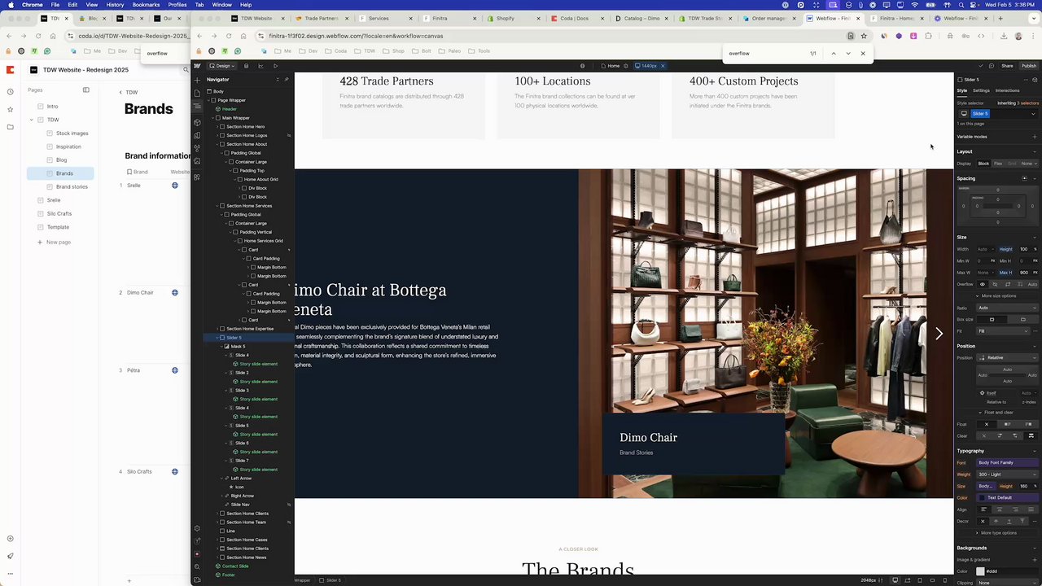Set float left option
The height and width of the screenshot is (586, 1042).
[x=1007, y=424]
